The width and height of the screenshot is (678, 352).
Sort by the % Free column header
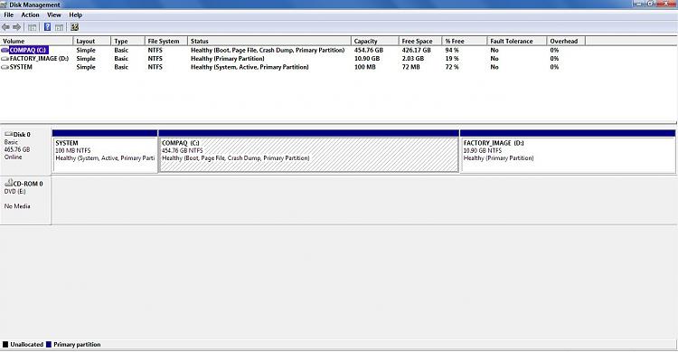[x=465, y=41]
